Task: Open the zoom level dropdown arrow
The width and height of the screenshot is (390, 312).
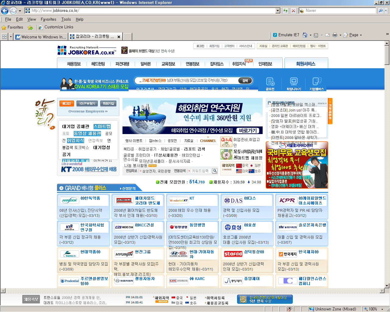Action: click(382, 309)
